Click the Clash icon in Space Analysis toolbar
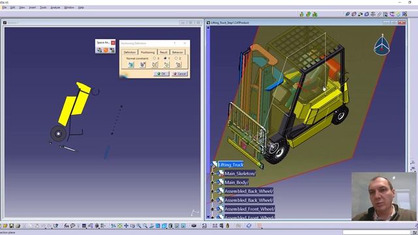Viewport: 418px width, 235px height. 99,50
